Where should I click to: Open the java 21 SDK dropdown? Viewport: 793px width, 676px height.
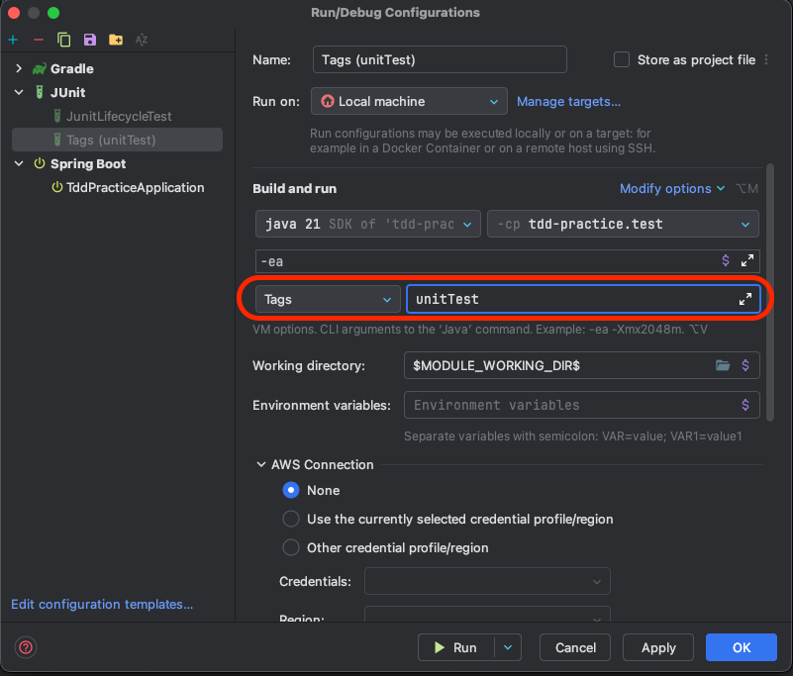pyautogui.click(x=367, y=224)
